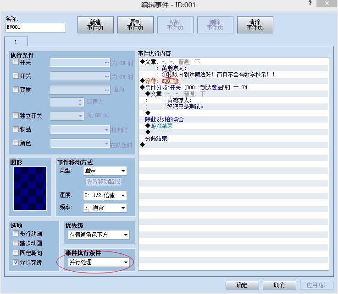
Task: Enable the first 开关 condition checkbox
Action: [x=16, y=62]
